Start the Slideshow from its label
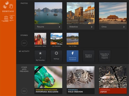 click(x=81, y=27)
